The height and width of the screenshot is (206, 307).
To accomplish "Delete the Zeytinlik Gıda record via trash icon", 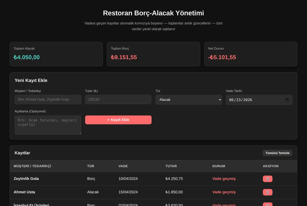I will 267,179.
